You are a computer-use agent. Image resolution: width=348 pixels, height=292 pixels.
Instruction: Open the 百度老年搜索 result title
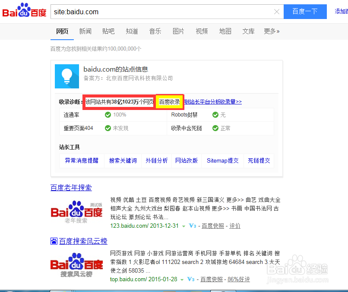pyautogui.click(x=71, y=188)
